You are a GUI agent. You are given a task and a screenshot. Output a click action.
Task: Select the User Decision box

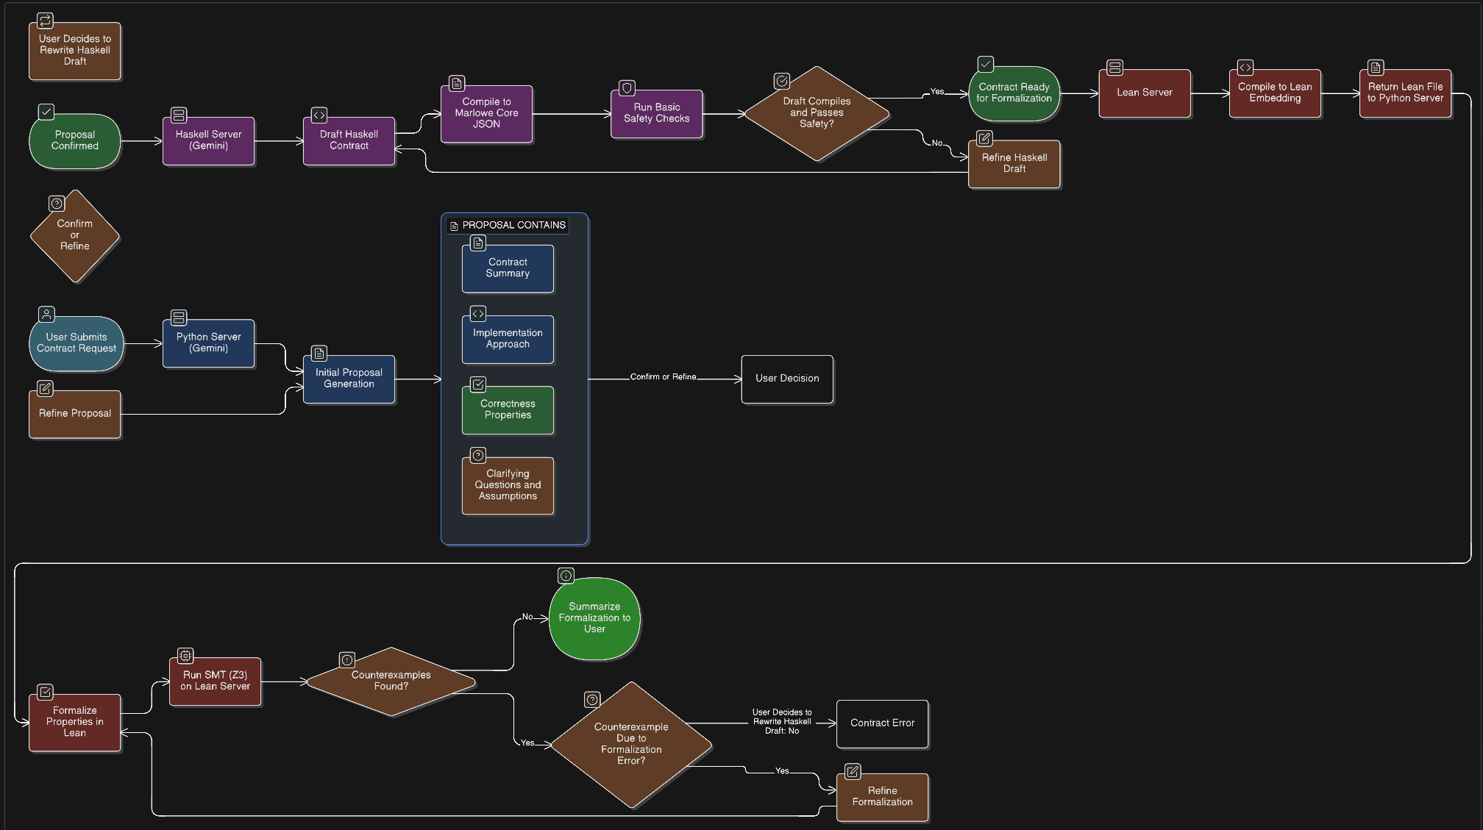point(786,379)
